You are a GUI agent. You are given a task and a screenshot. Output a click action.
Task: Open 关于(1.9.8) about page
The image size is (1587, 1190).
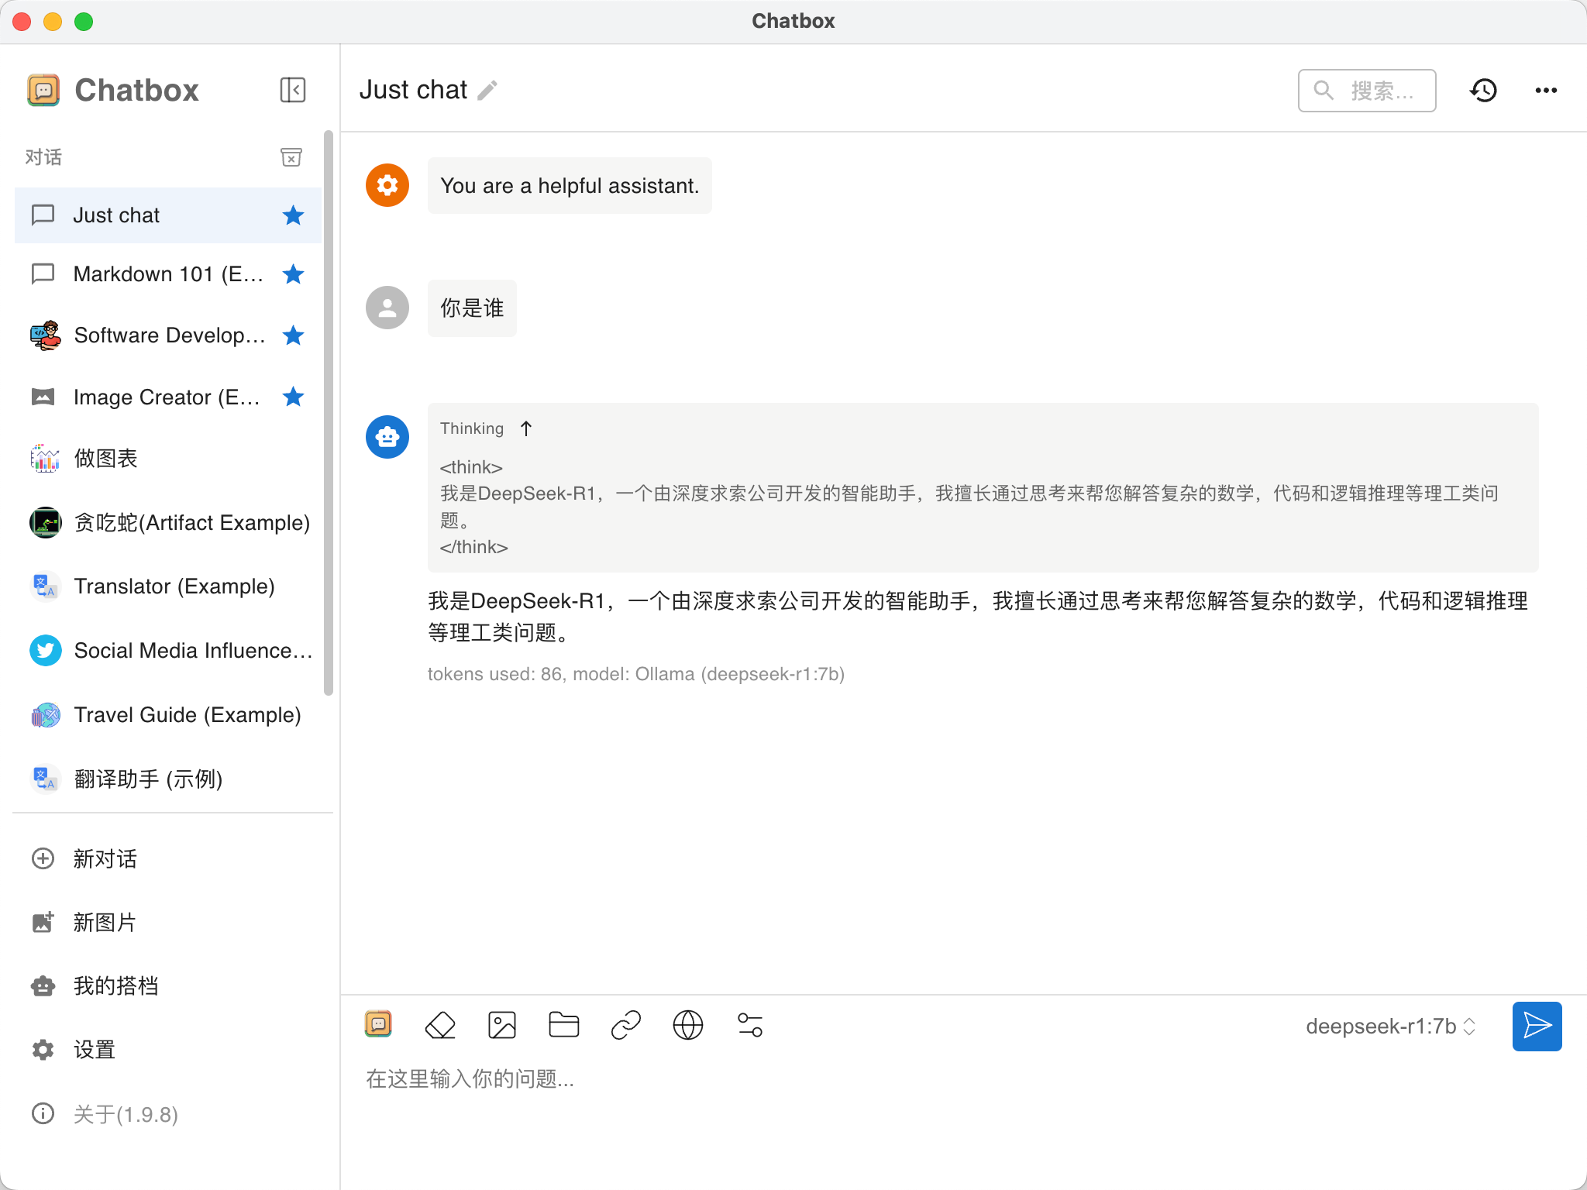pos(167,1114)
